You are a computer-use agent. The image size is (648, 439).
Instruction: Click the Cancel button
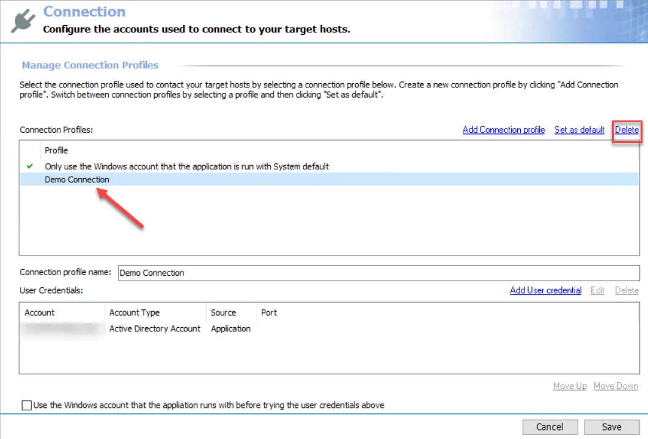coord(550,427)
